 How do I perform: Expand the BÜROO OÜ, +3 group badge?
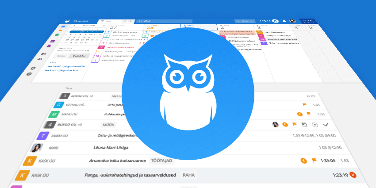(50, 125)
